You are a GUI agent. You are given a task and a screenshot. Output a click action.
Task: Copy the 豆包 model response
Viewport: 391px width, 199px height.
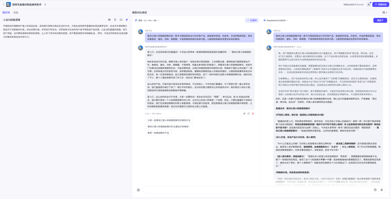244,113
